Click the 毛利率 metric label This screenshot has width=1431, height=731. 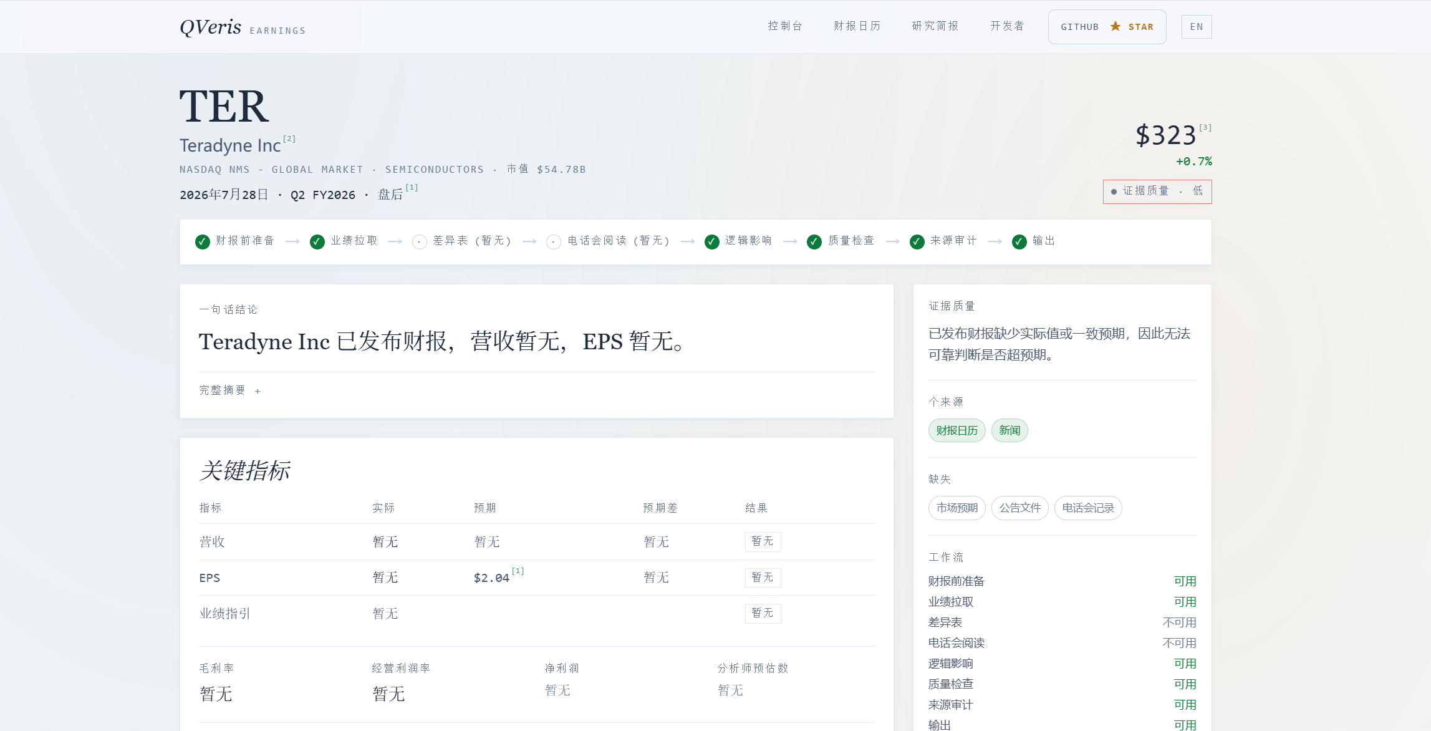coord(216,668)
